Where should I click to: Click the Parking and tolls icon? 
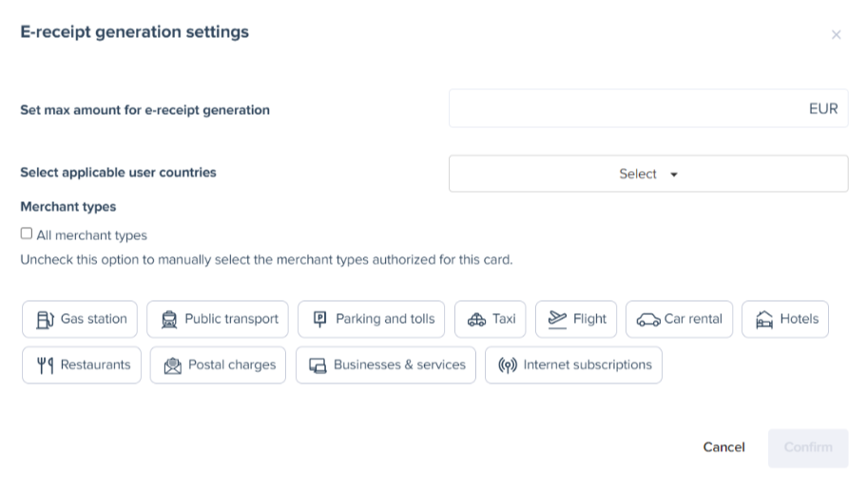(x=319, y=320)
